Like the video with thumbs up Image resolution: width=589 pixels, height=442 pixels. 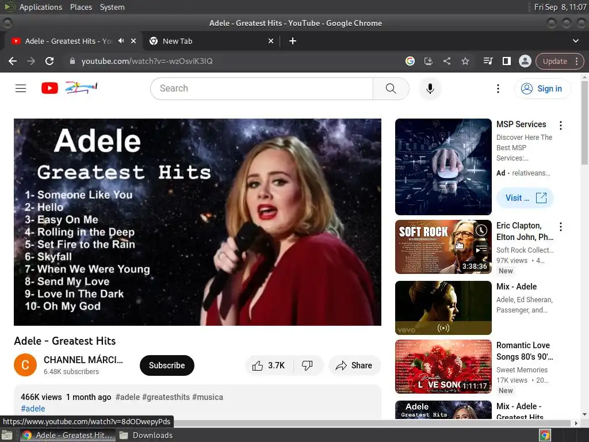point(269,365)
